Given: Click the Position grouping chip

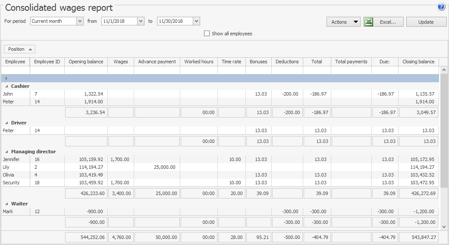Looking at the screenshot, I should (x=19, y=49).
